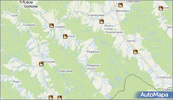Image resolution: width=173 pixels, height=100 pixels.
Task: Click the Markowiec label
Action: tap(66, 71)
